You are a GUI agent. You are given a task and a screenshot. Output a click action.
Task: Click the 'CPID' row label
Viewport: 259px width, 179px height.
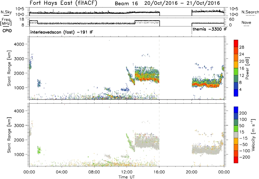[7, 31]
